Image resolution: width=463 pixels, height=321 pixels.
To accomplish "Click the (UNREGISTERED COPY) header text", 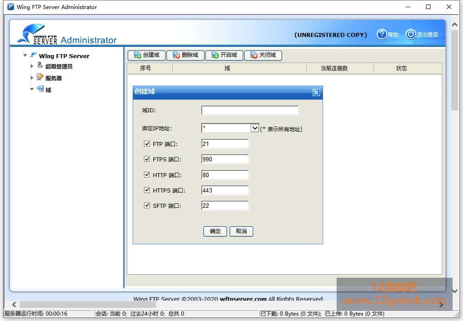I will tap(331, 35).
